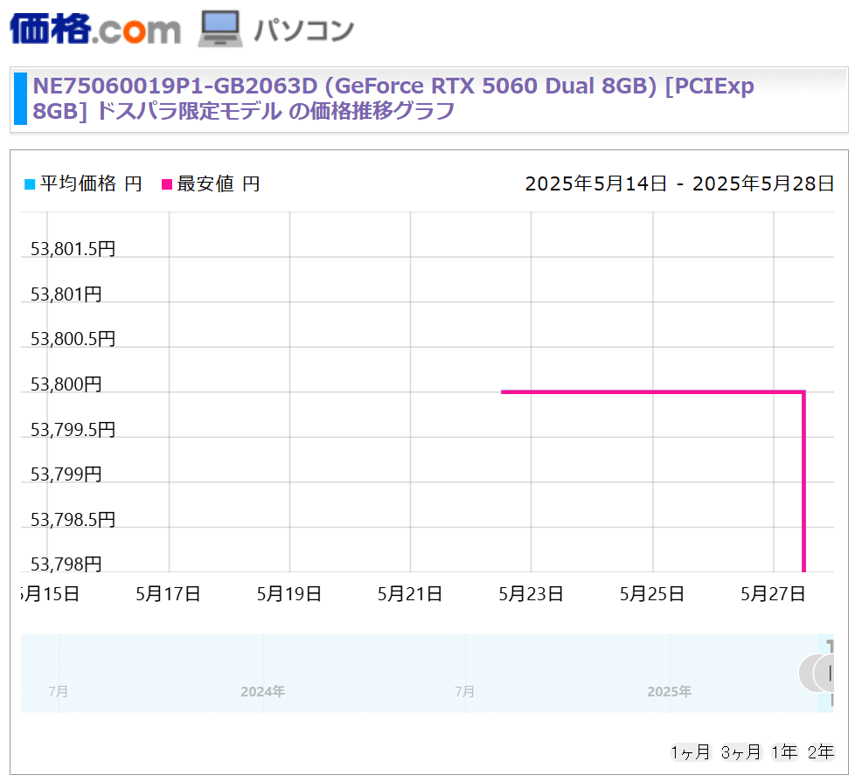The image size is (855, 782).
Task: Toggle the blue 平均価格 legend marker
Action: click(x=30, y=184)
